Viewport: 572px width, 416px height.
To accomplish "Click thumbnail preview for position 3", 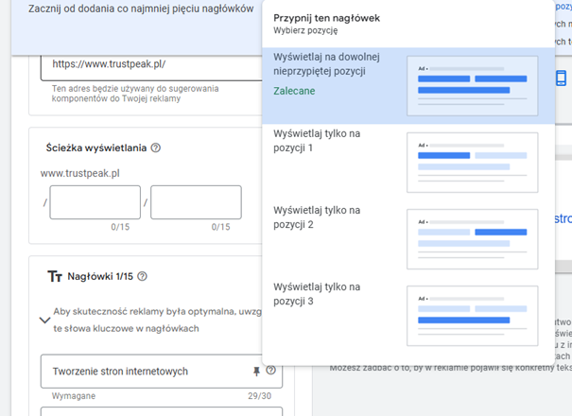I will pyautogui.click(x=473, y=316).
